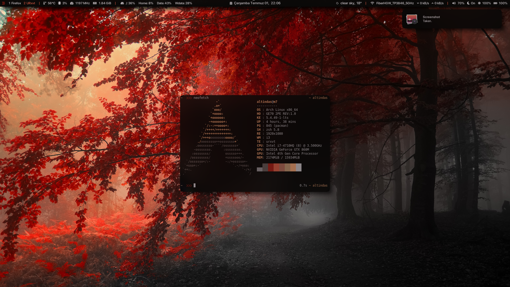Click the 'zsh 5.8' shell value

click(273, 130)
